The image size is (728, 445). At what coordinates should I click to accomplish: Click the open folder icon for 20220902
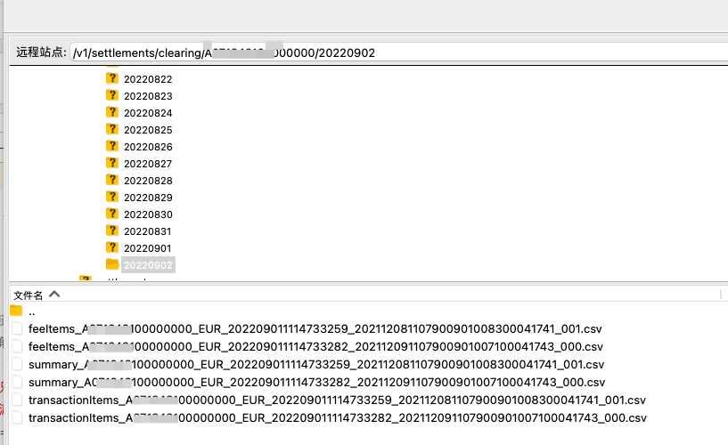[112, 264]
